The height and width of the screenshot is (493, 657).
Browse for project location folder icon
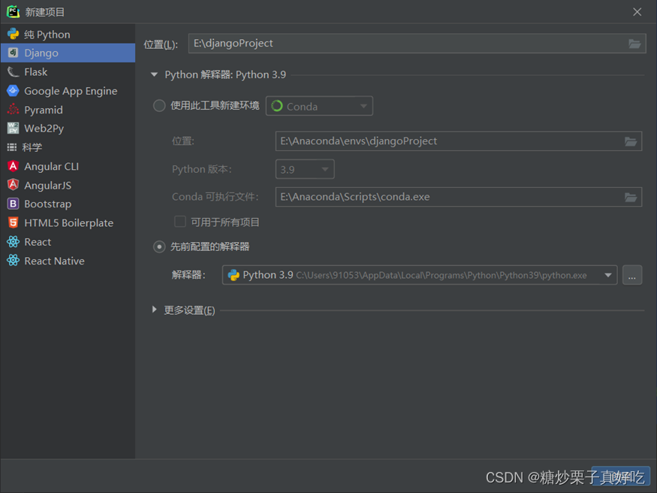pyautogui.click(x=634, y=44)
